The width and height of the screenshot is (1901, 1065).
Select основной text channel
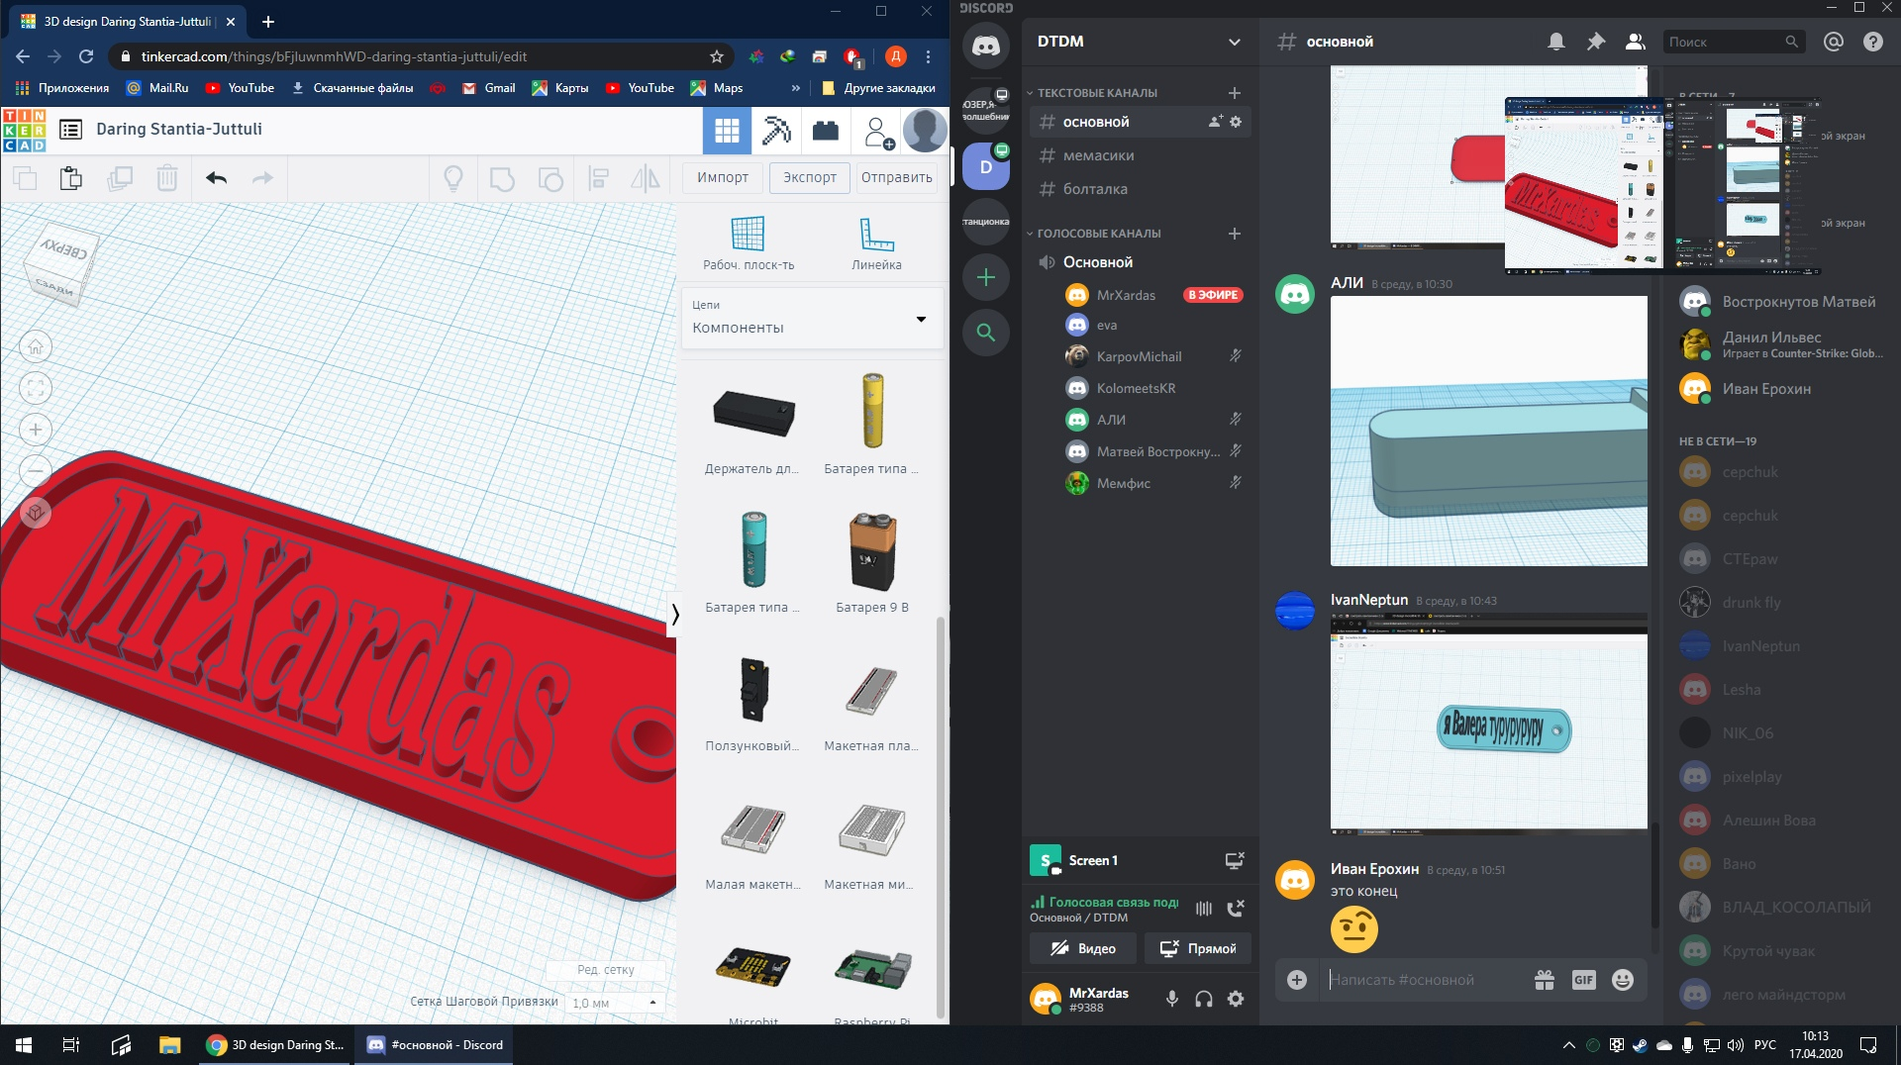coord(1141,122)
